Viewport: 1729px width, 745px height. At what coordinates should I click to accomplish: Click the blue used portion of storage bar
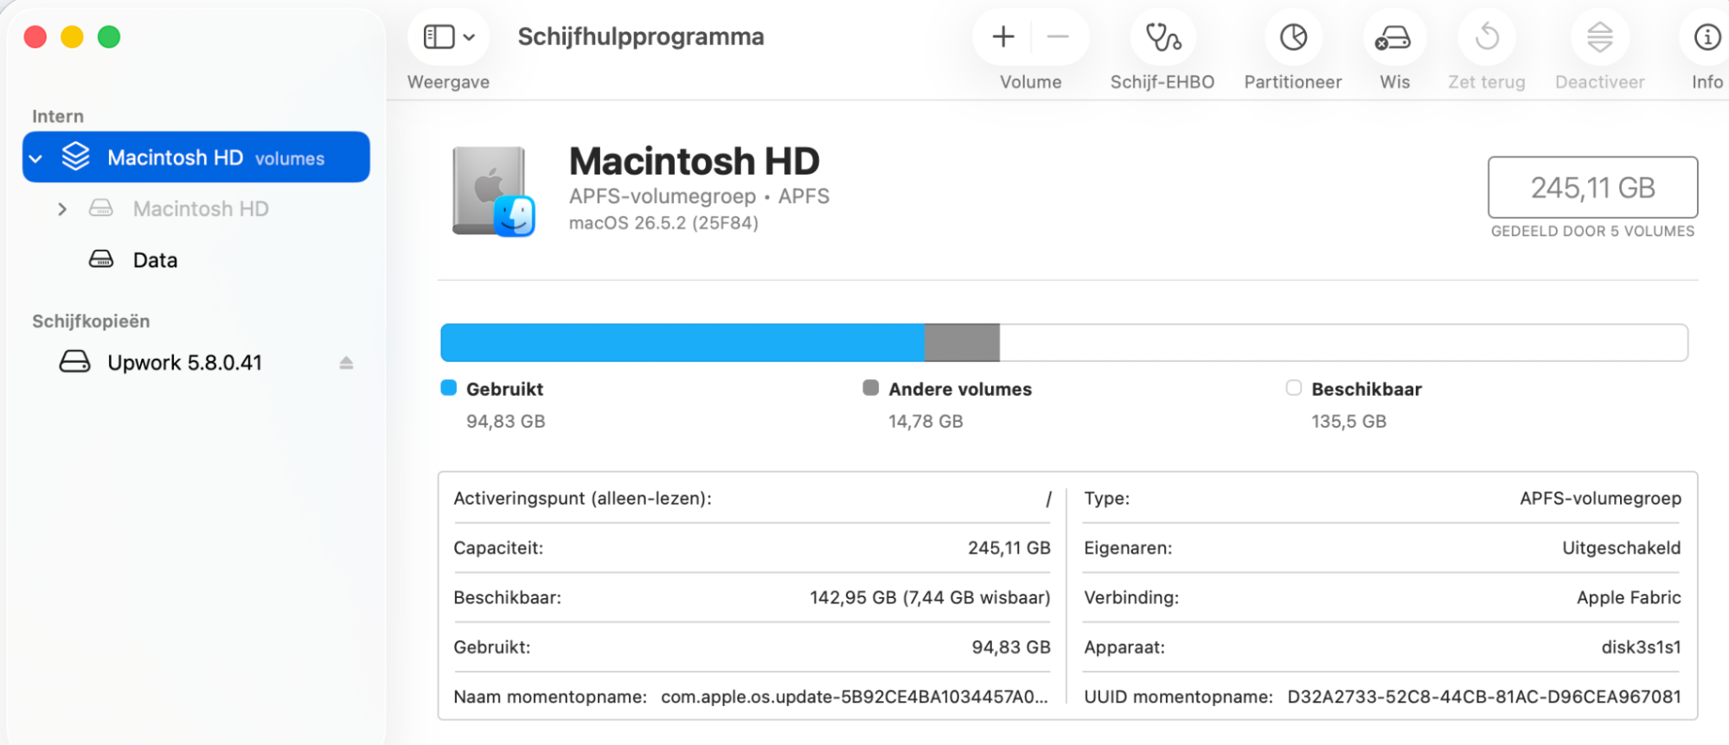pyautogui.click(x=682, y=342)
